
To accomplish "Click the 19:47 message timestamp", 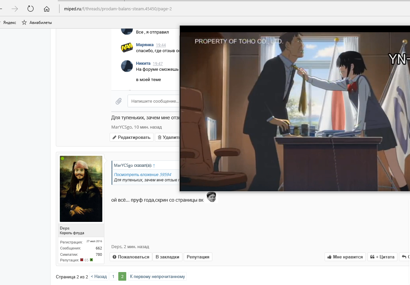I will coord(158,64).
